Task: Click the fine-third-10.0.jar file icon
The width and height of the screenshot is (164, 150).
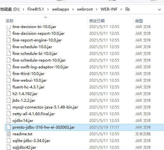Action: coord(9,74)
